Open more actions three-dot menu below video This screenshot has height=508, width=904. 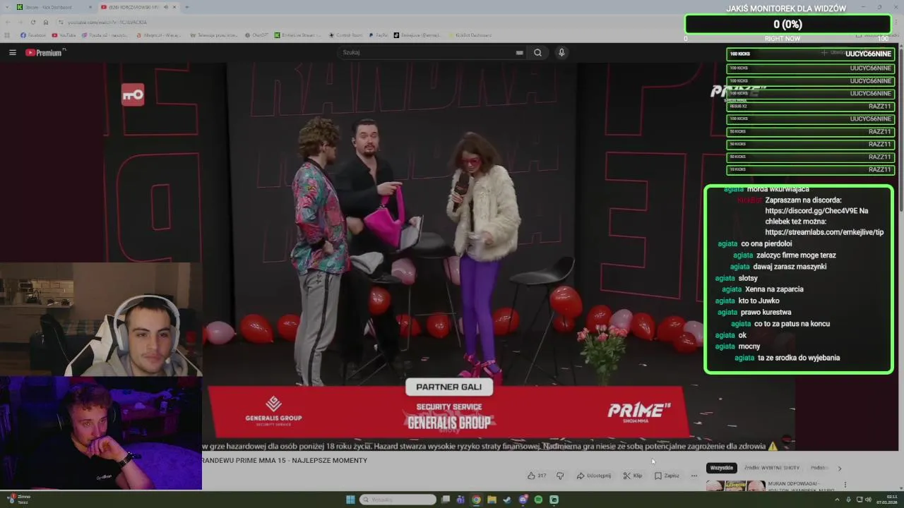coord(694,476)
